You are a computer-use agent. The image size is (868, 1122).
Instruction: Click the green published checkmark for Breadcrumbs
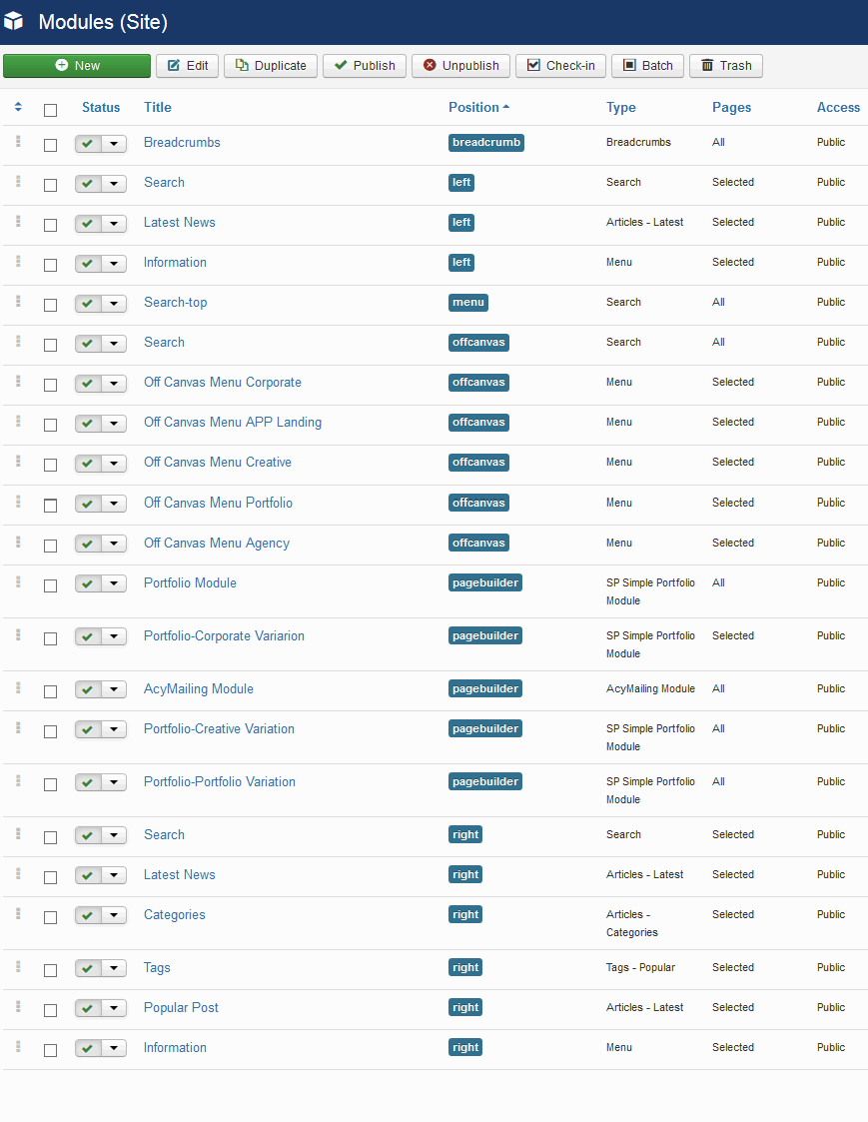click(88, 144)
